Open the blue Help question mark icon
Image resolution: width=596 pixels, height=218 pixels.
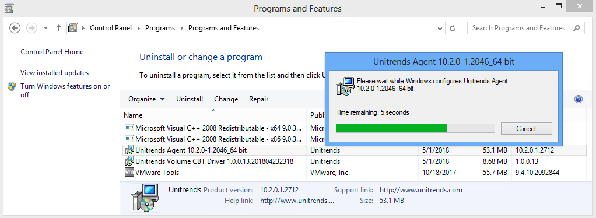tap(579, 99)
